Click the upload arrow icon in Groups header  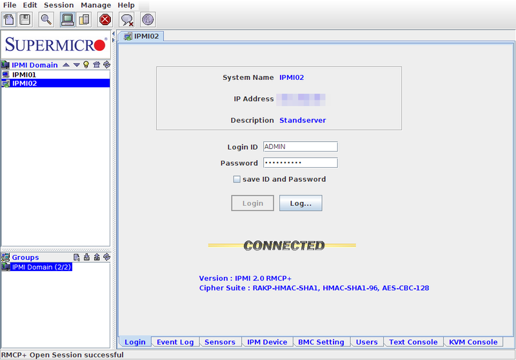pyautogui.click(x=97, y=257)
